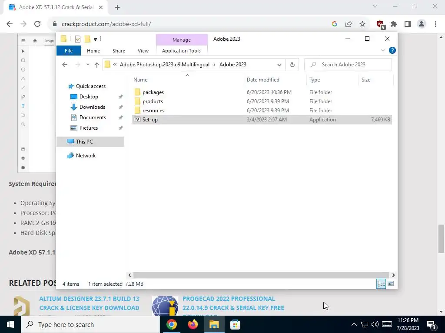
Task: Reload the Chrome page
Action: tap(37, 24)
